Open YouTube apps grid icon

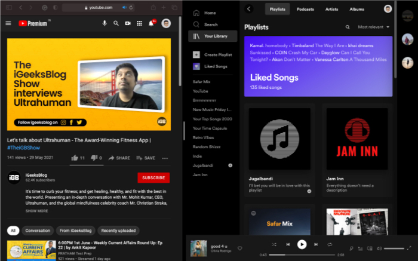pos(139,23)
